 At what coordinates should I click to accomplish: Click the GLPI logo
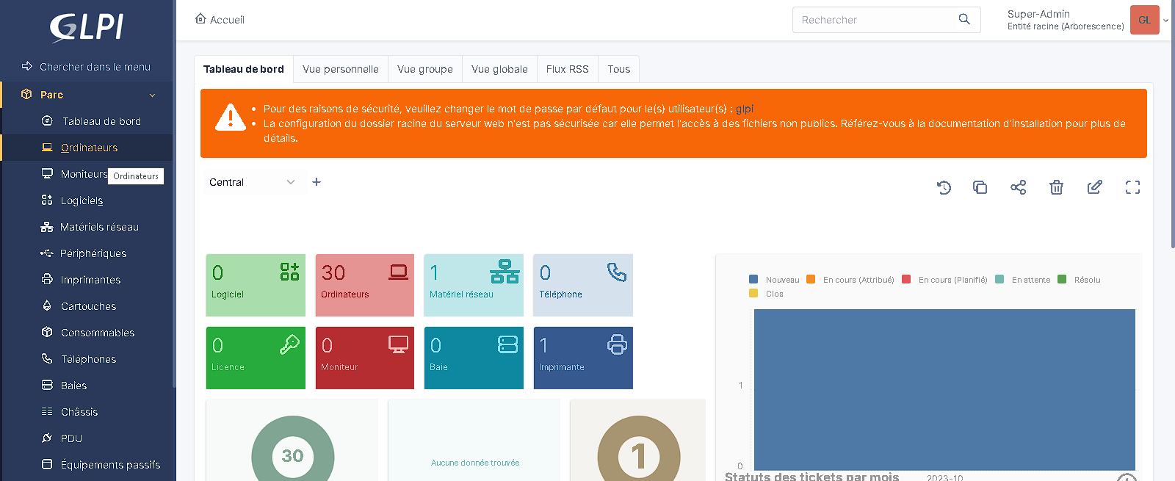tap(87, 28)
